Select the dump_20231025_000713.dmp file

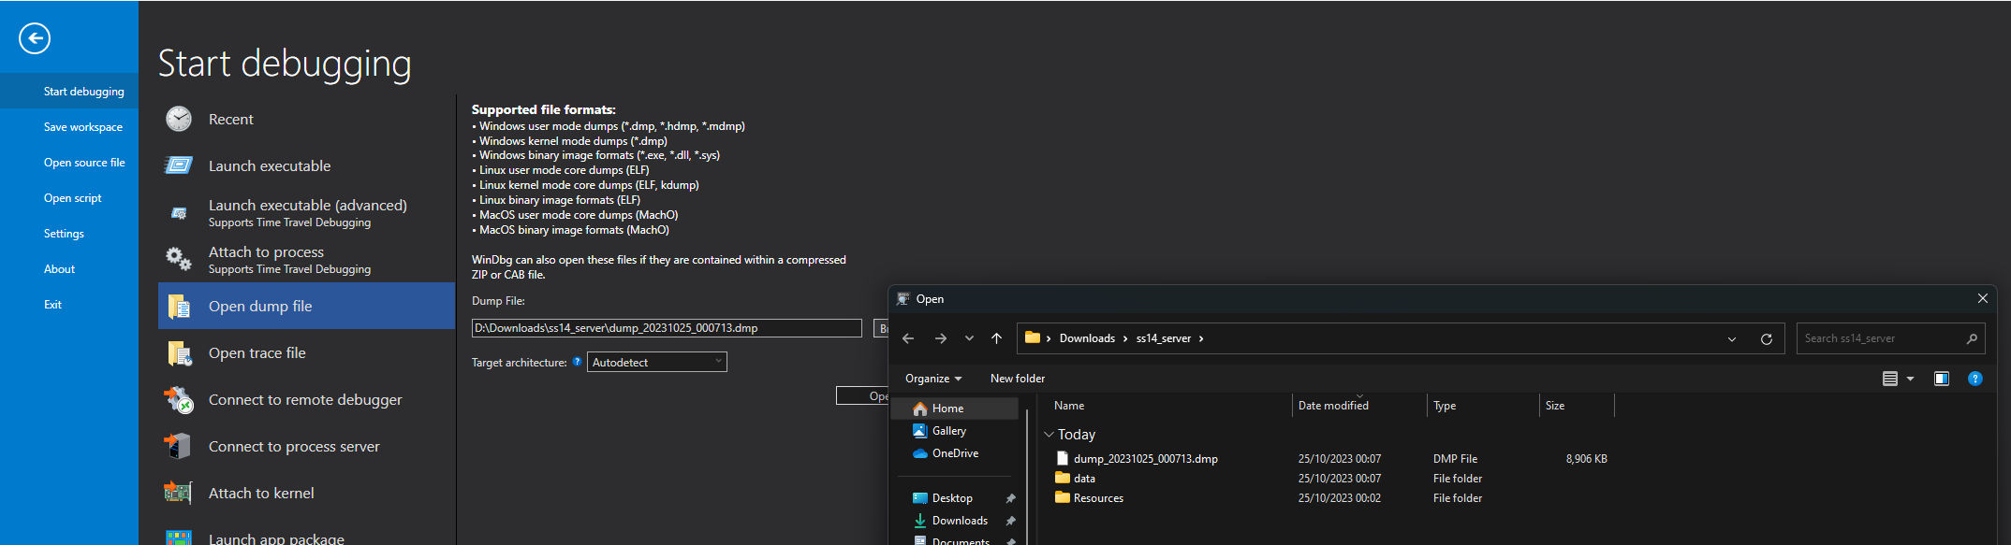[x=1146, y=459]
